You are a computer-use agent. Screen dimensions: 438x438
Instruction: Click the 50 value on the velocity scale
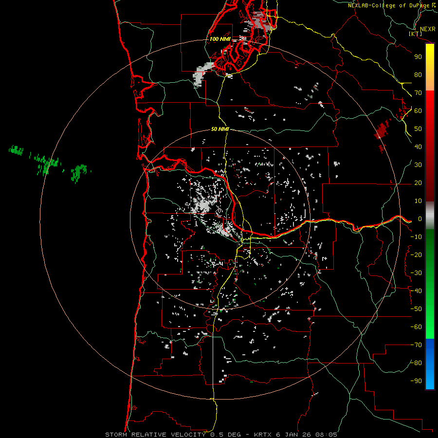coord(418,129)
